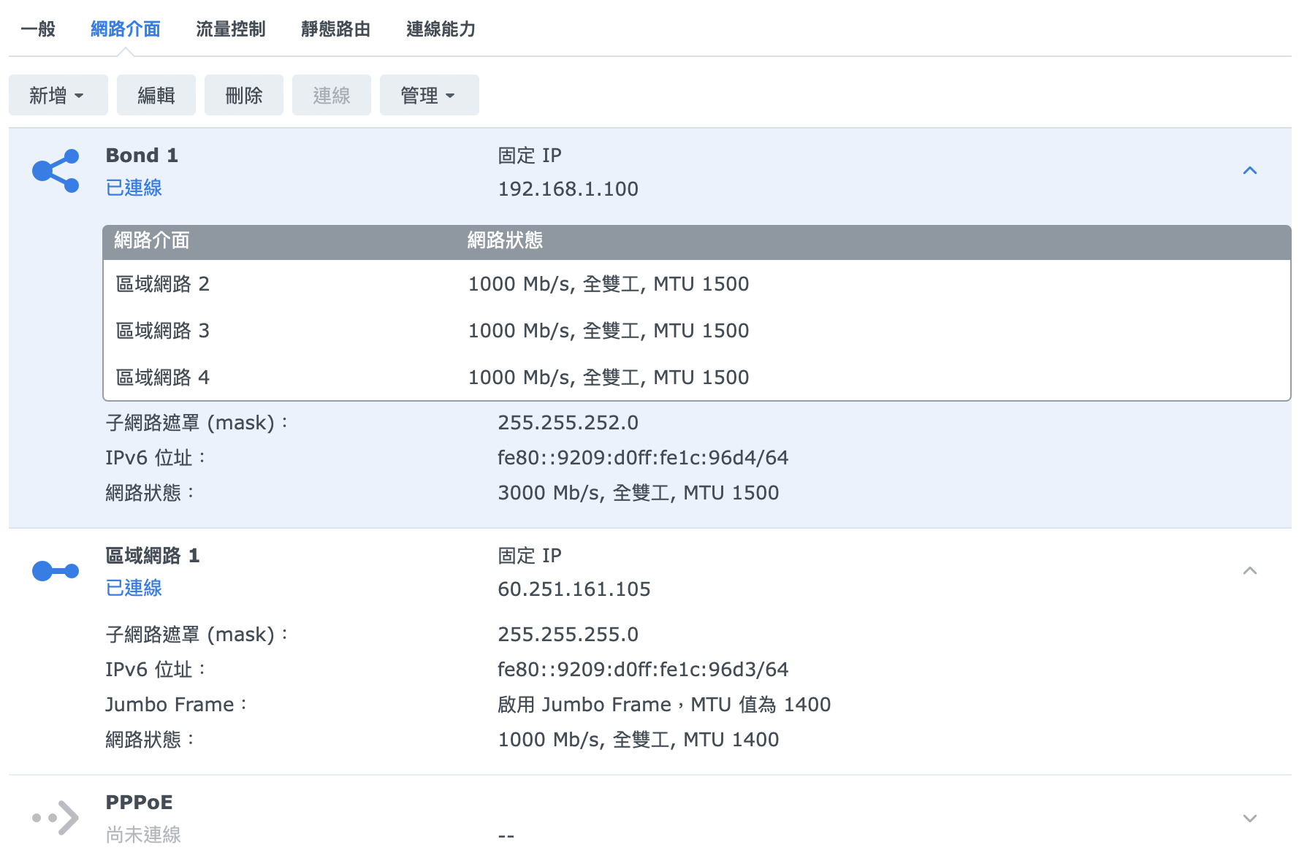Open the 管理 dropdown menu
The width and height of the screenshot is (1299, 850).
pos(429,96)
